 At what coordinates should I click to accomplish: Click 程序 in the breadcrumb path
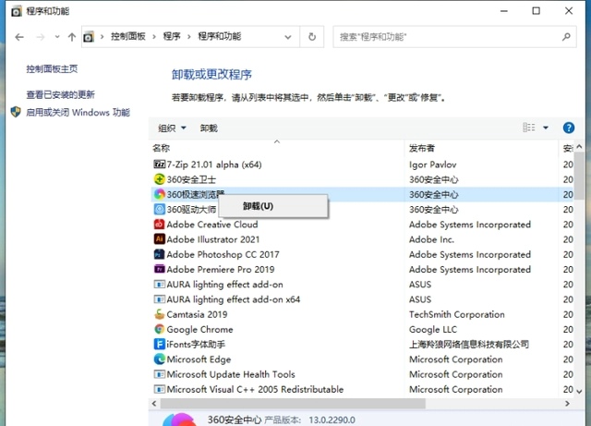tap(172, 36)
